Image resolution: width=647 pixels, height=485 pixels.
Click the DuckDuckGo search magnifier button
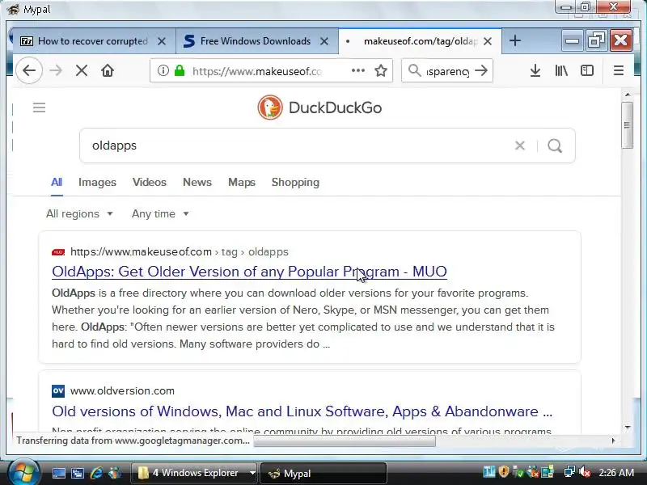point(555,145)
